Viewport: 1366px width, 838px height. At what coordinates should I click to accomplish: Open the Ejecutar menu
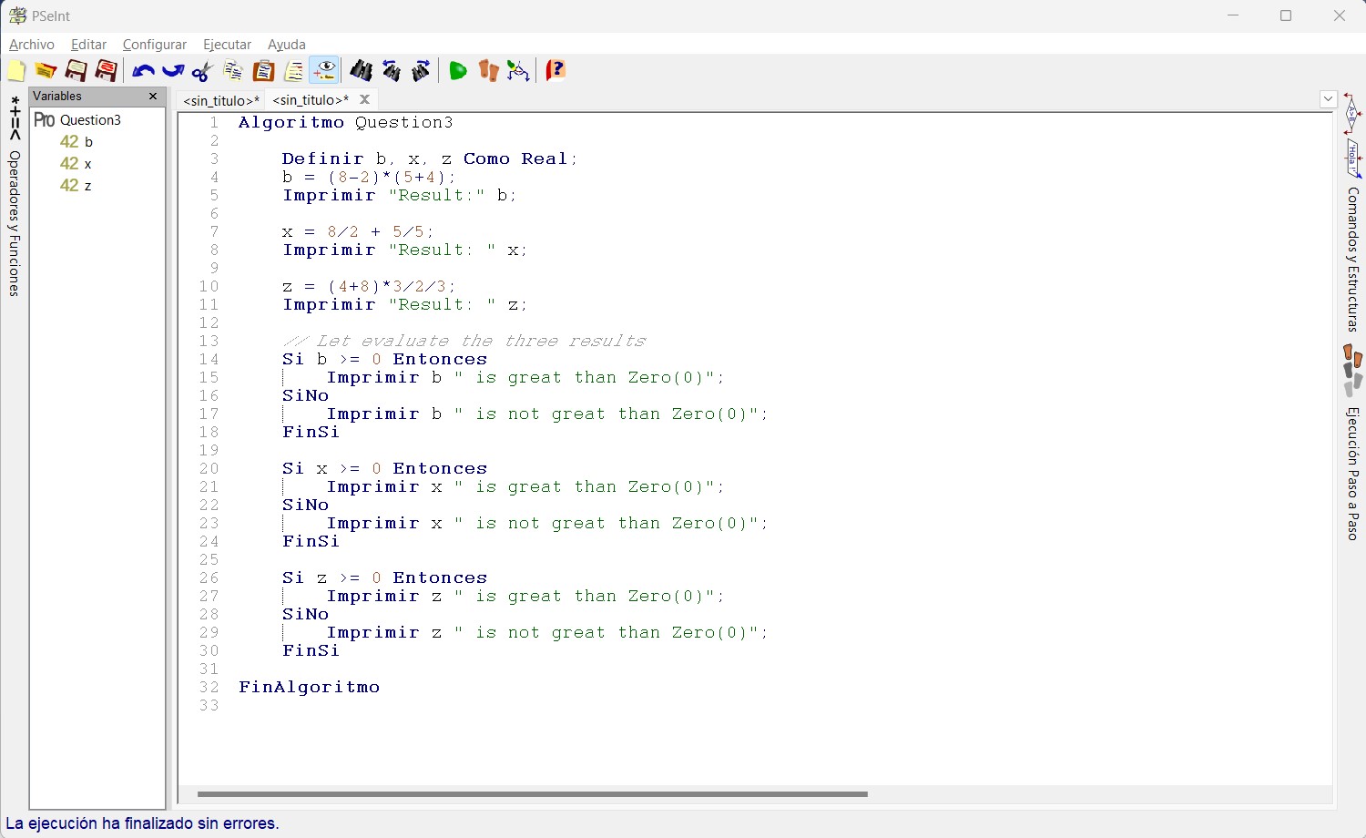(x=227, y=45)
